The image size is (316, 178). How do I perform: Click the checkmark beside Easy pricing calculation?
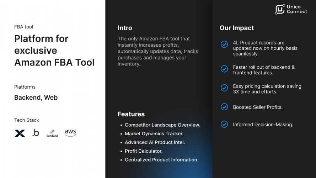[x=224, y=88]
